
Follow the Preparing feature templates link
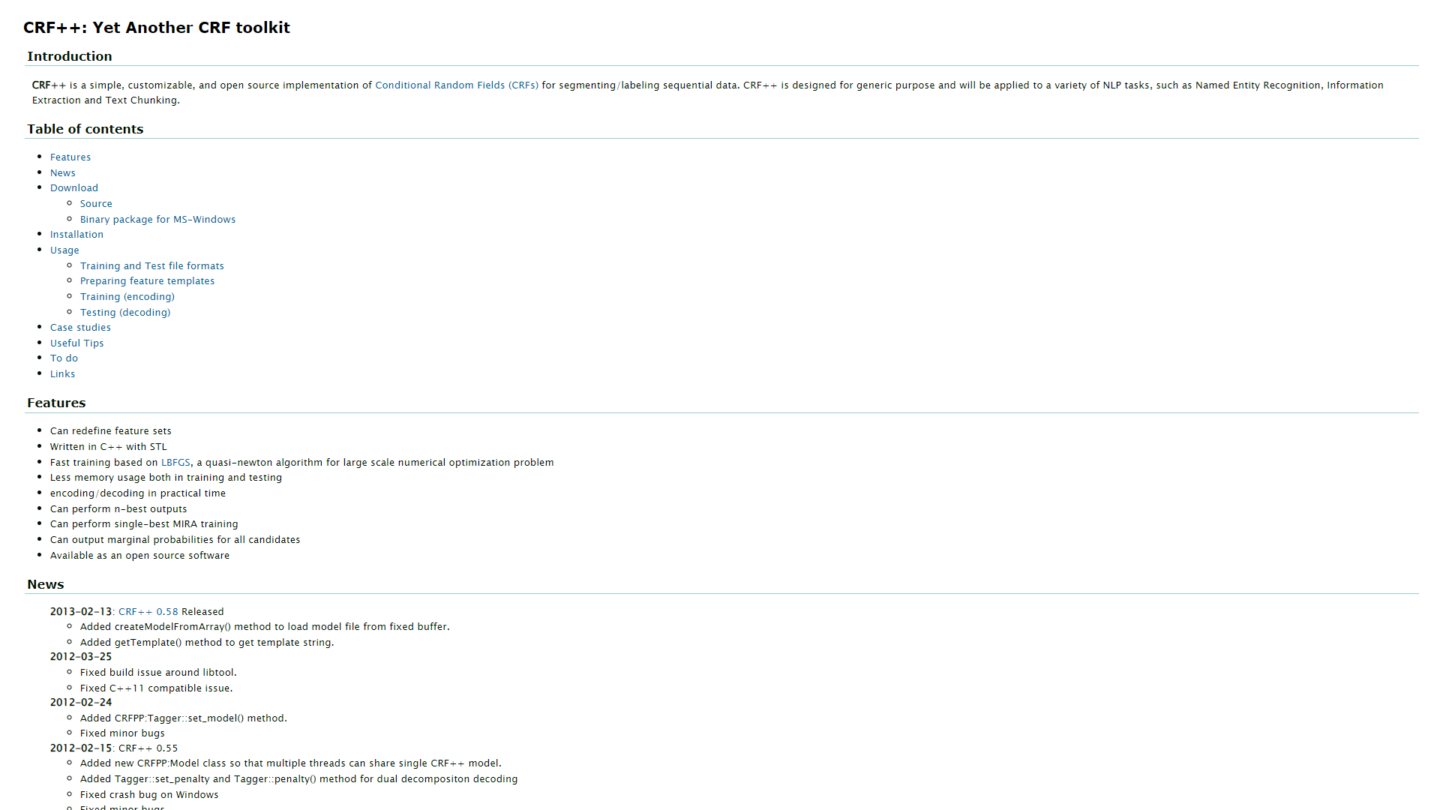147,281
